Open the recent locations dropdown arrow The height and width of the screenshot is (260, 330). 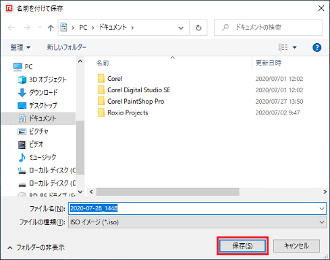coord(40,28)
